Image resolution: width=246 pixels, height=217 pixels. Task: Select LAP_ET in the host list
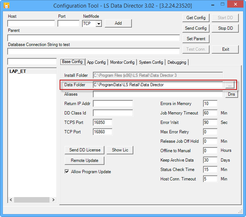click(18, 71)
